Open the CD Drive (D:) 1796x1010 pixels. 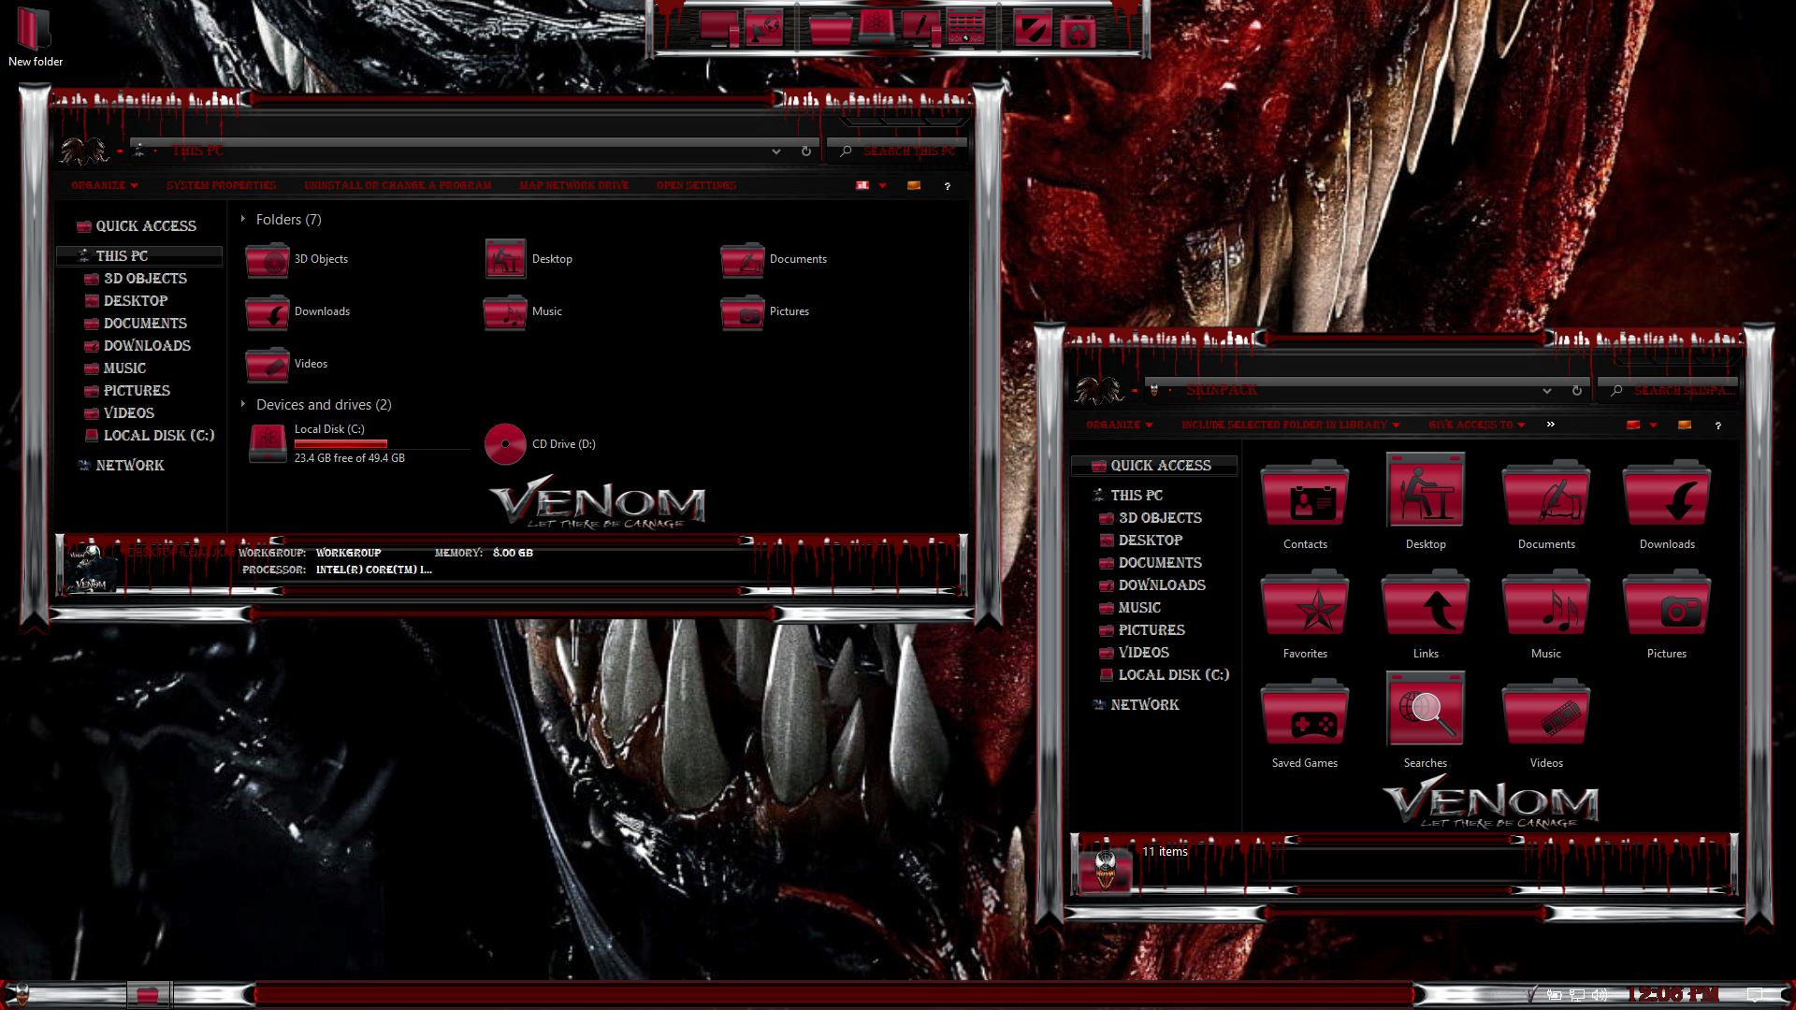click(505, 444)
